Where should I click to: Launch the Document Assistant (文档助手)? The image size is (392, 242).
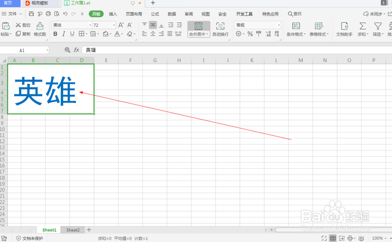click(x=344, y=29)
